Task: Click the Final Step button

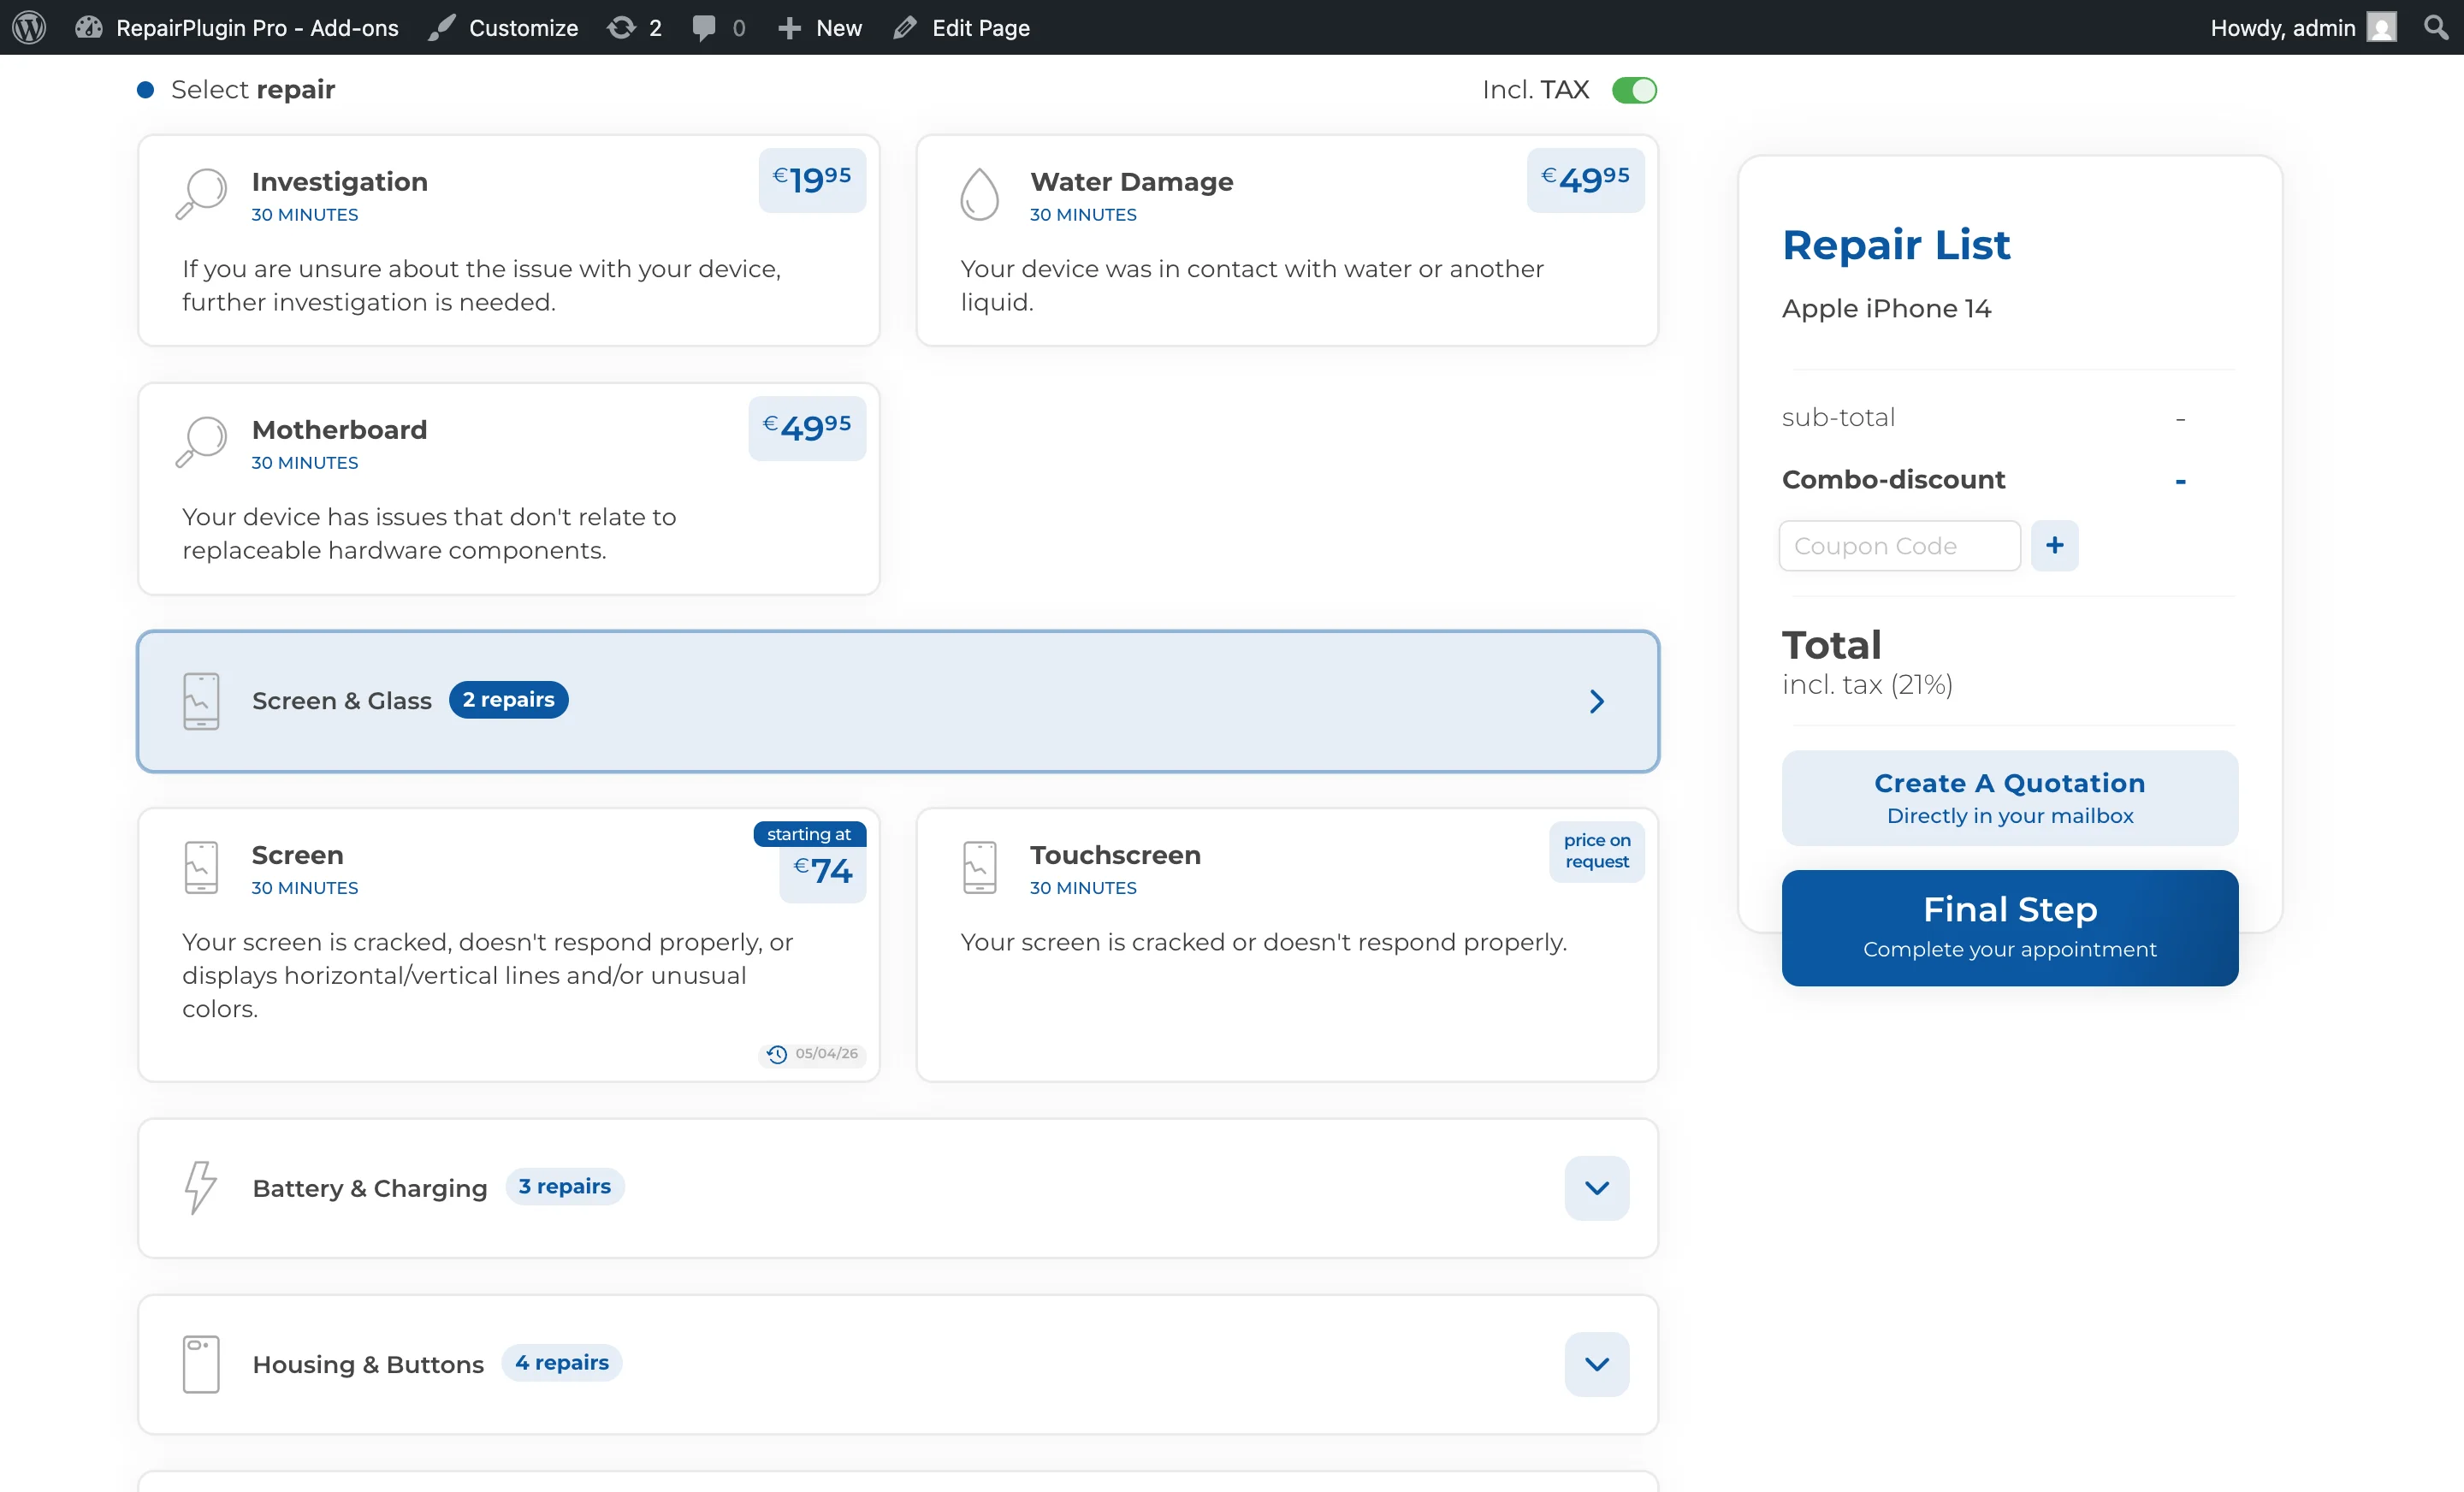Action: point(2009,927)
